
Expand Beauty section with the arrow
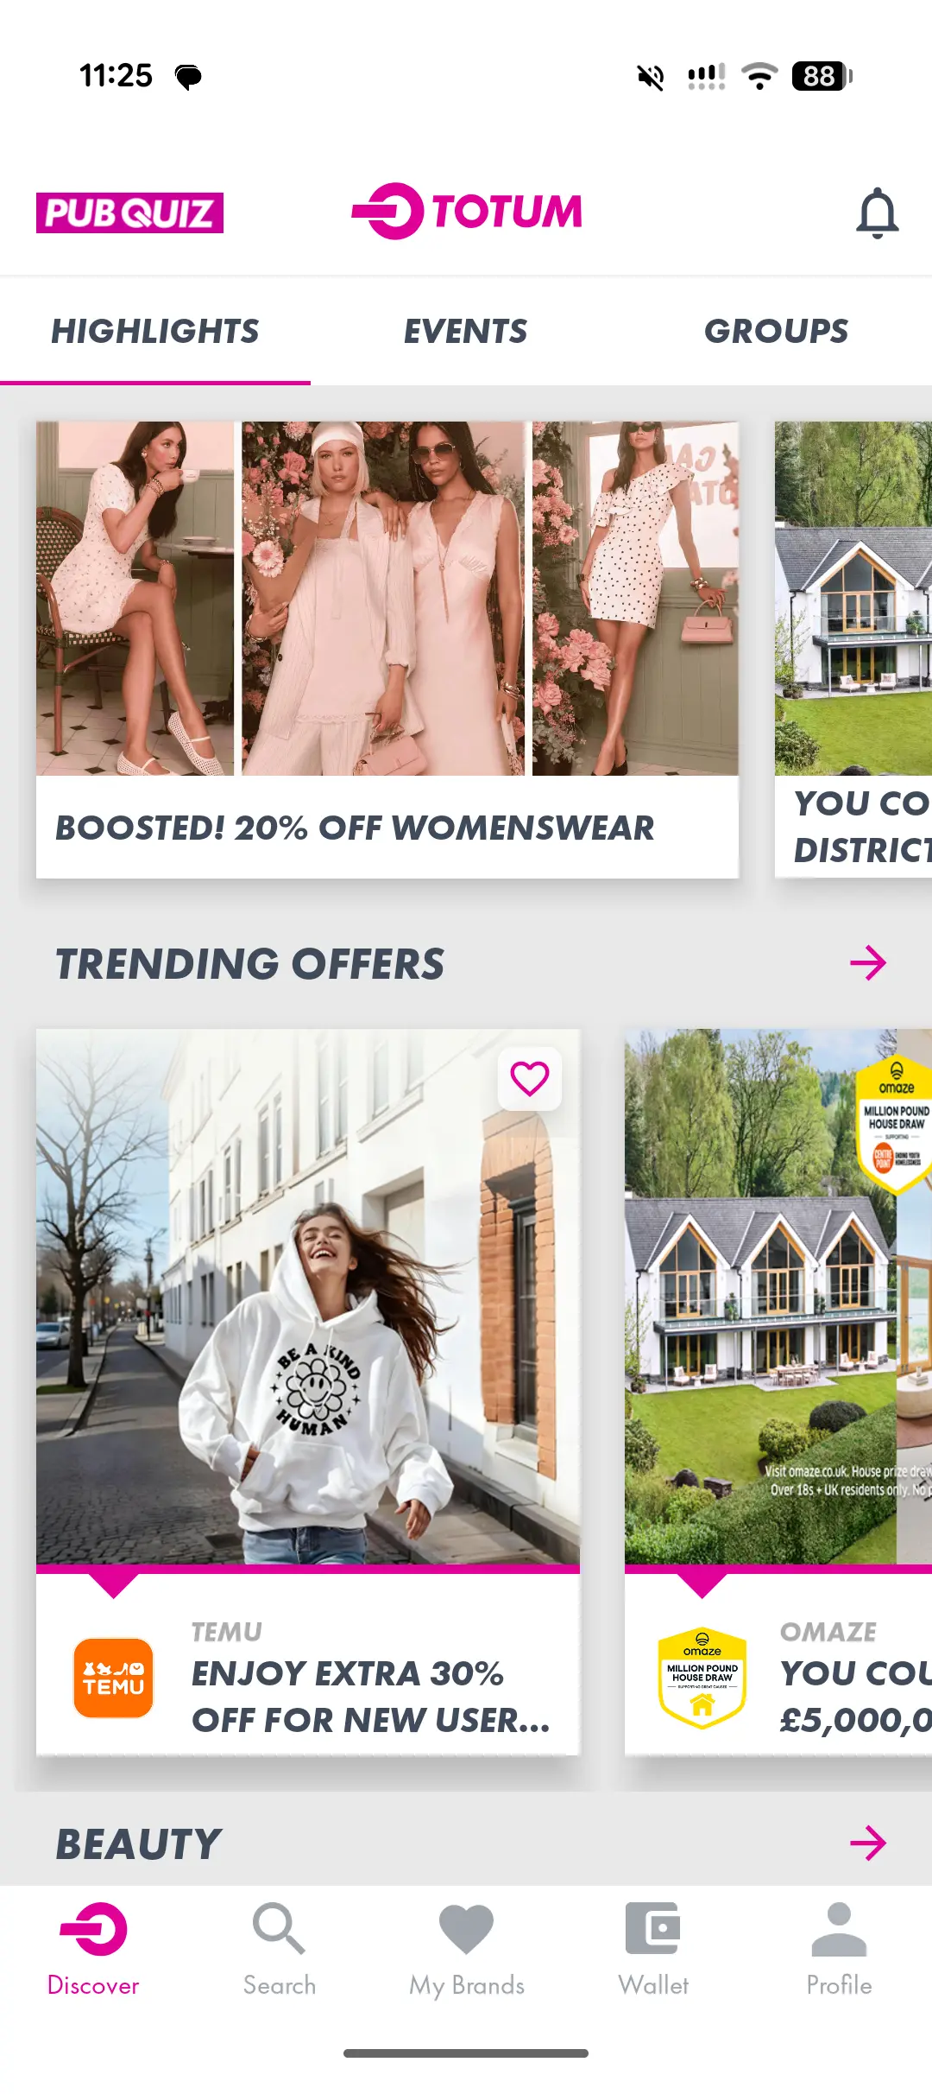tap(868, 1843)
